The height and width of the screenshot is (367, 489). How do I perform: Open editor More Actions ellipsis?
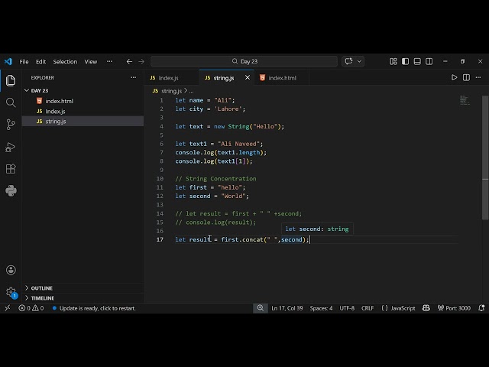(478, 77)
